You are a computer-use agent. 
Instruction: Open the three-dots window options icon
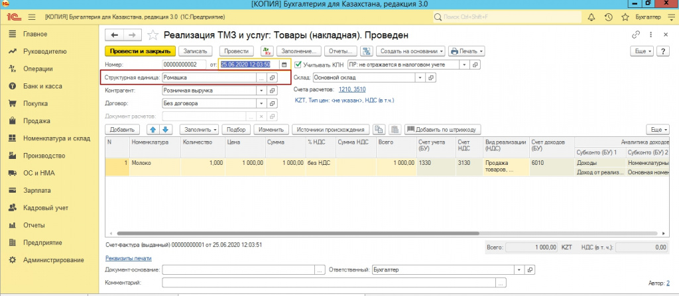(x=651, y=35)
